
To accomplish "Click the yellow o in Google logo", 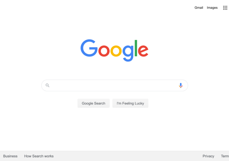I will [116, 51].
